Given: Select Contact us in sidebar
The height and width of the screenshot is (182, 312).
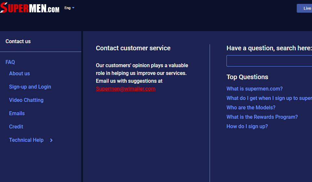Looking at the screenshot, I should pos(18,41).
